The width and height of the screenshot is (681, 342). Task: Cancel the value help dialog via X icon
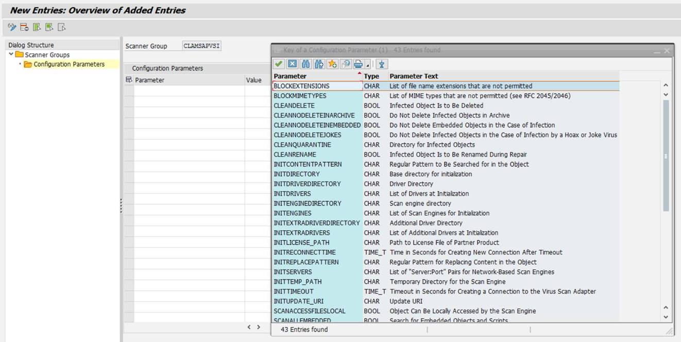pos(292,64)
